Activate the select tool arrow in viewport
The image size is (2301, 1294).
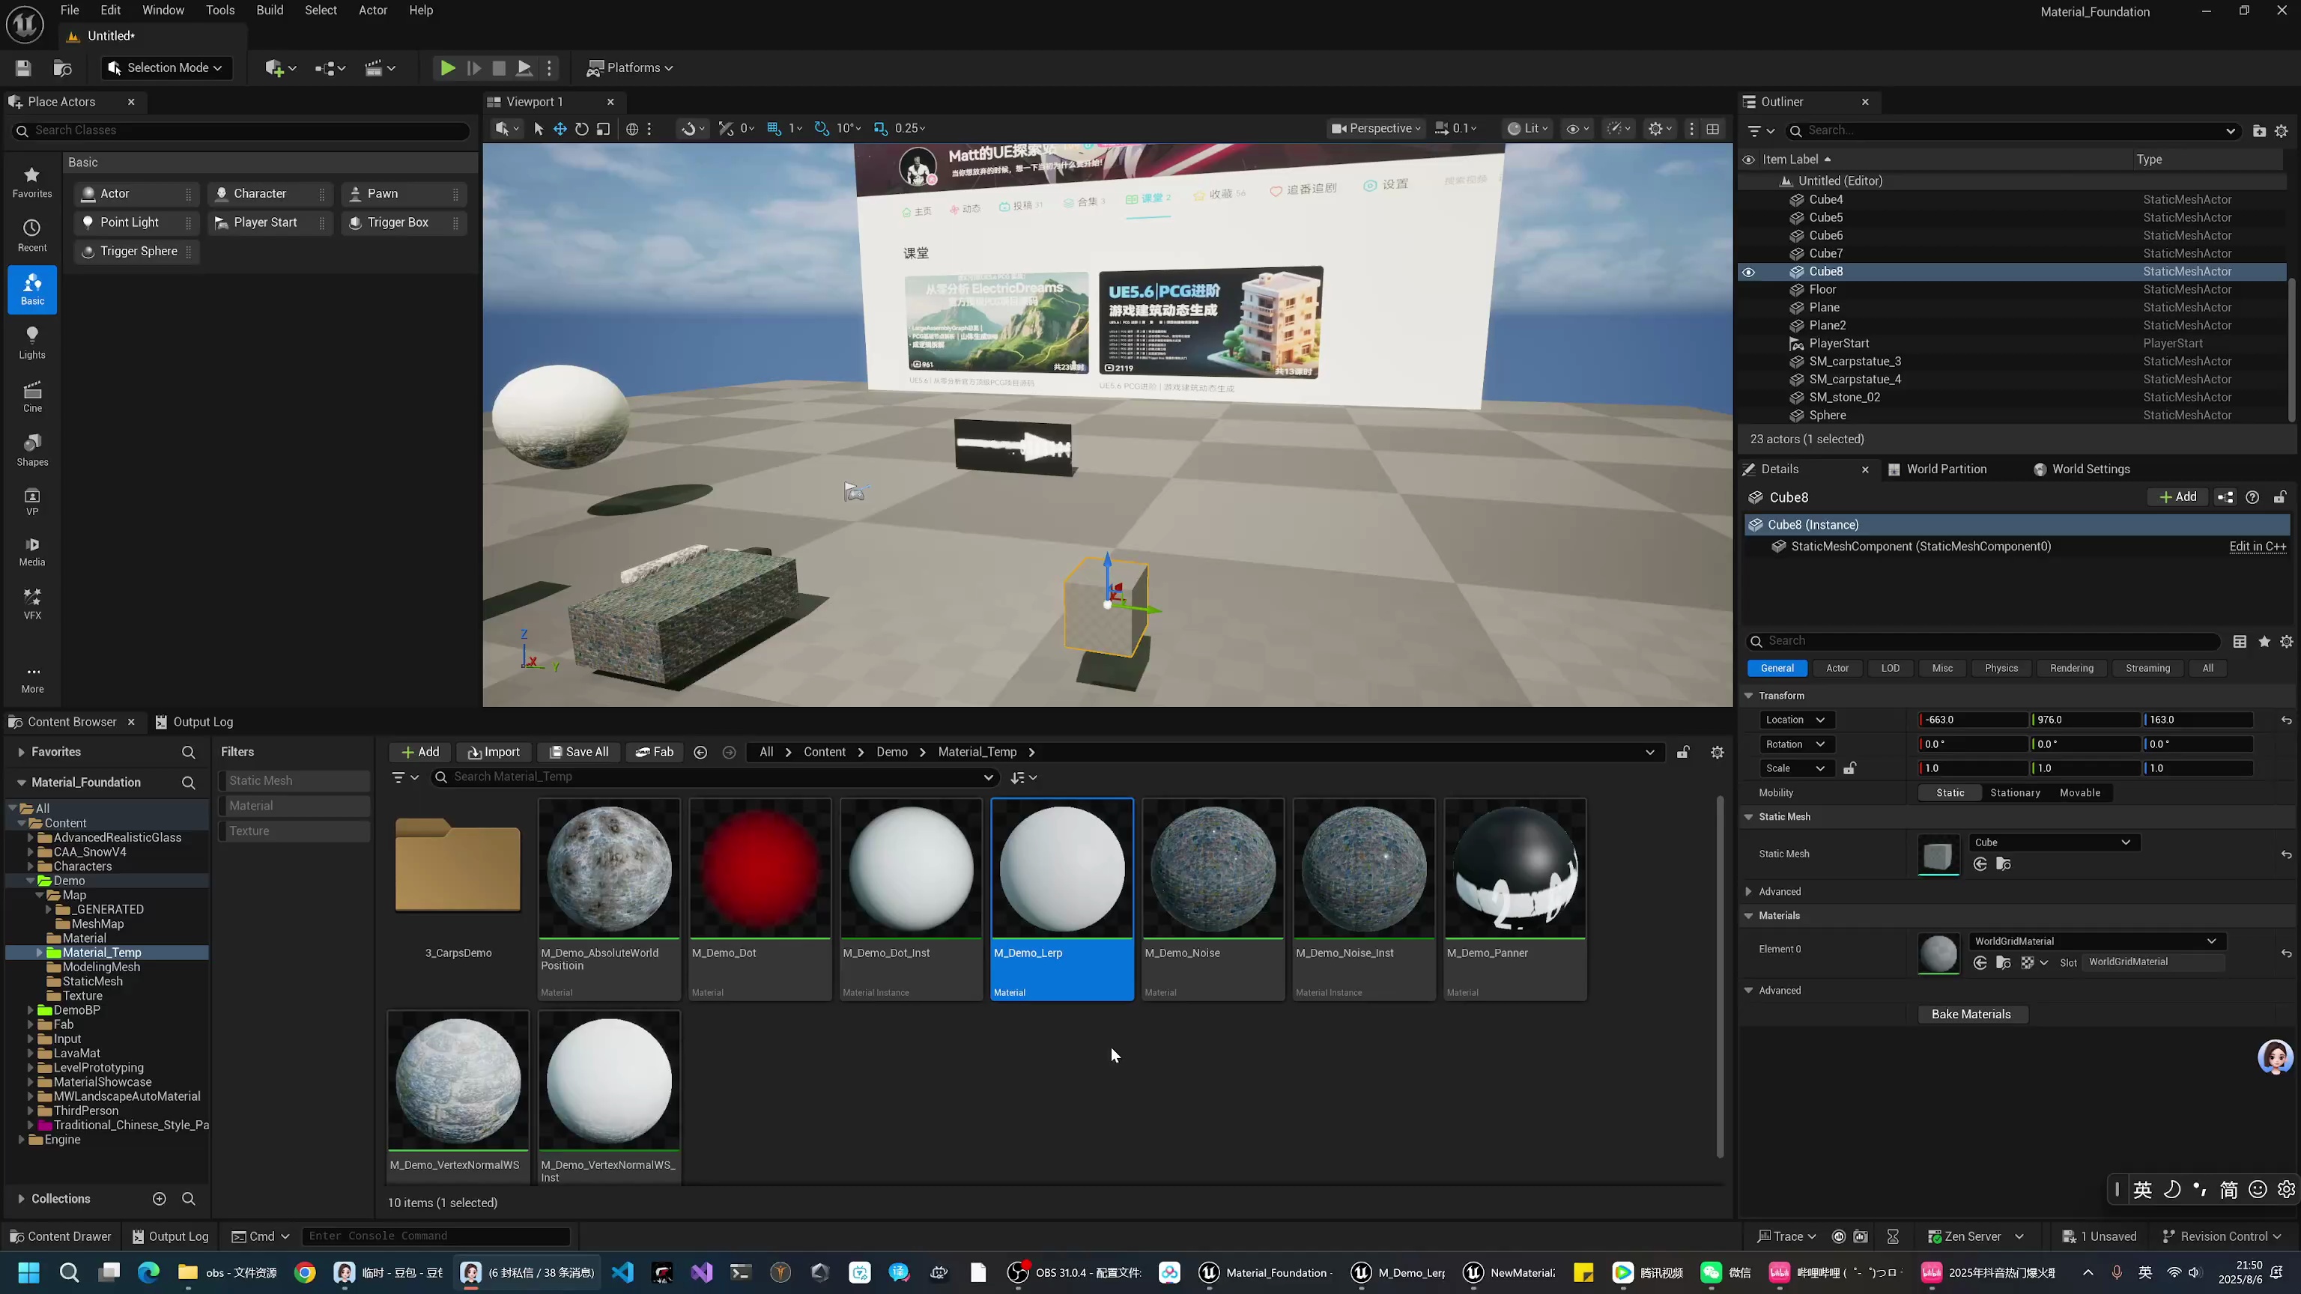coord(539,129)
